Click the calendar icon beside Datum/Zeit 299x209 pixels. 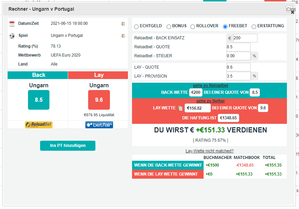click(12, 24)
